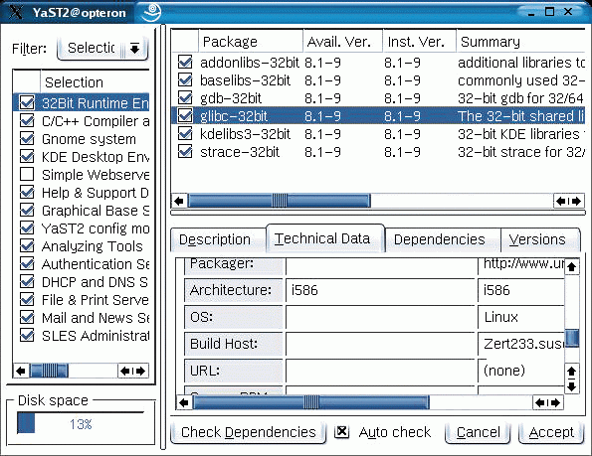Switch to the Description tab
Image resolution: width=592 pixels, height=456 pixels.
(x=217, y=239)
